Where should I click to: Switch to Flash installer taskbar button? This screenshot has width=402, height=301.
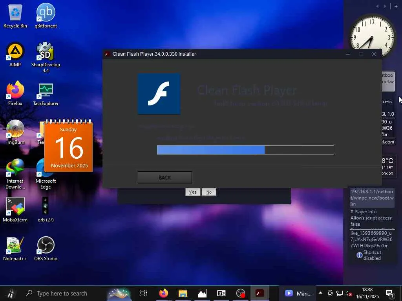pos(260,293)
